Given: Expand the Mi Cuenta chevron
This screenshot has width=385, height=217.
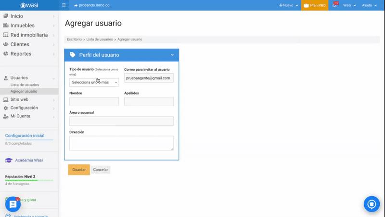Looking at the screenshot, I should 53,117.
